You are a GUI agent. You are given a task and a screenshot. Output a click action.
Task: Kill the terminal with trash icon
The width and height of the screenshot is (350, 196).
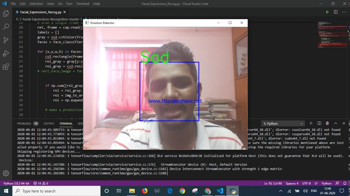click(x=327, y=123)
